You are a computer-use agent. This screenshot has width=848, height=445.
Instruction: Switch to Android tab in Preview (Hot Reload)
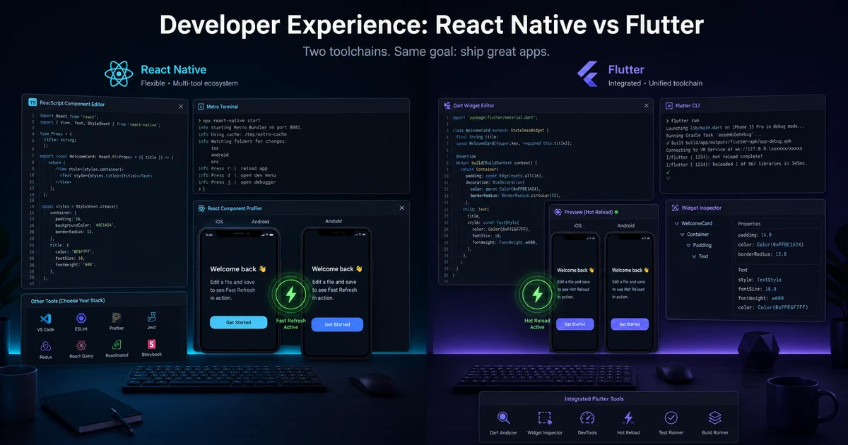tap(625, 226)
